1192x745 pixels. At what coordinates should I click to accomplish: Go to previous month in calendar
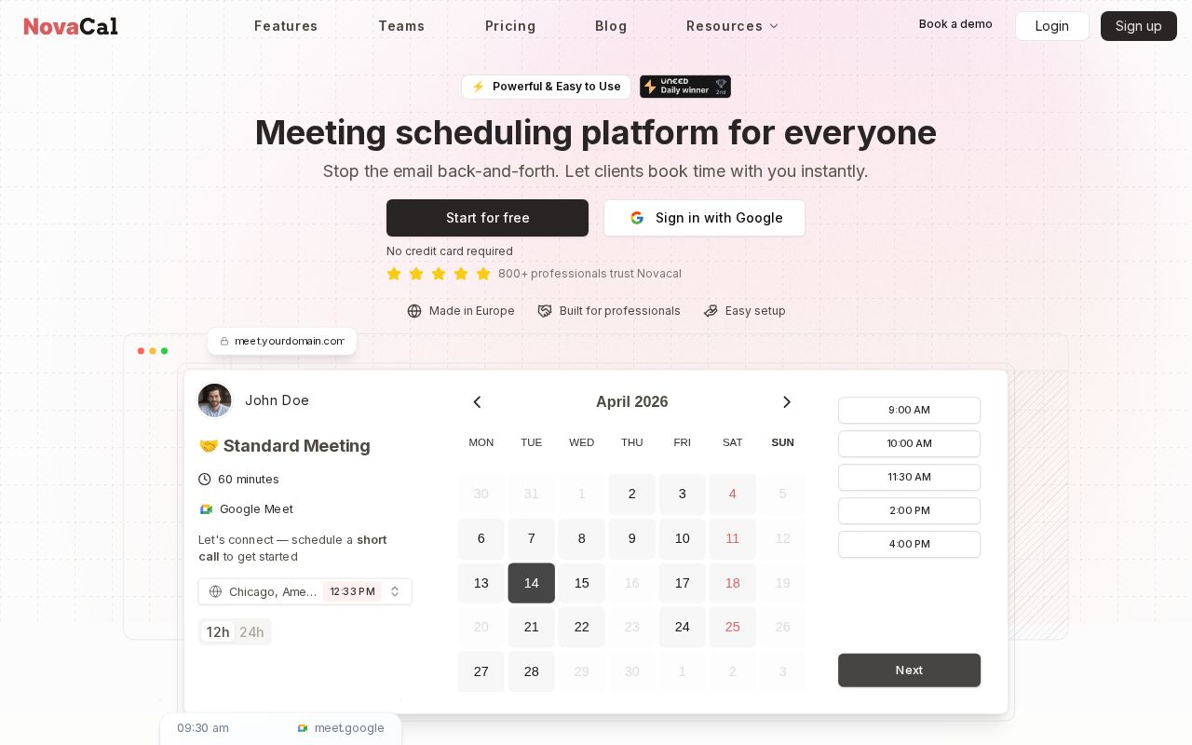point(477,402)
